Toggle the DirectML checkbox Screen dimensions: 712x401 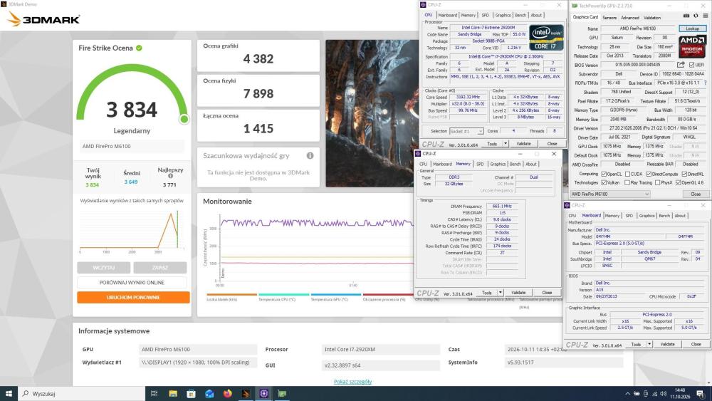click(684, 174)
